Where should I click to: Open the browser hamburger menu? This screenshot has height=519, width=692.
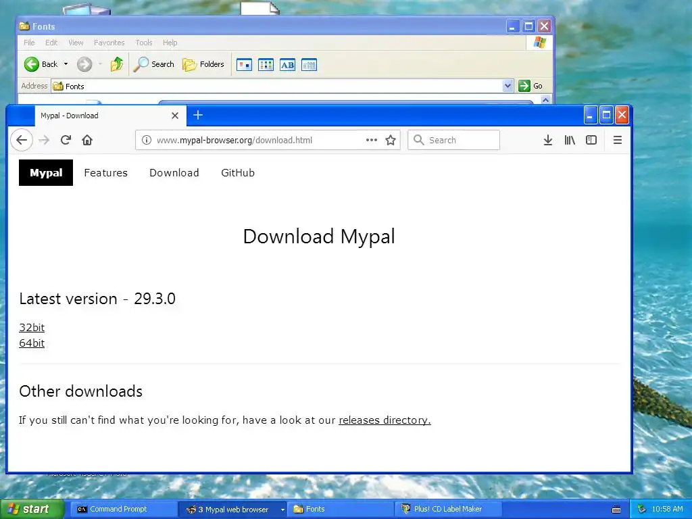(x=618, y=141)
